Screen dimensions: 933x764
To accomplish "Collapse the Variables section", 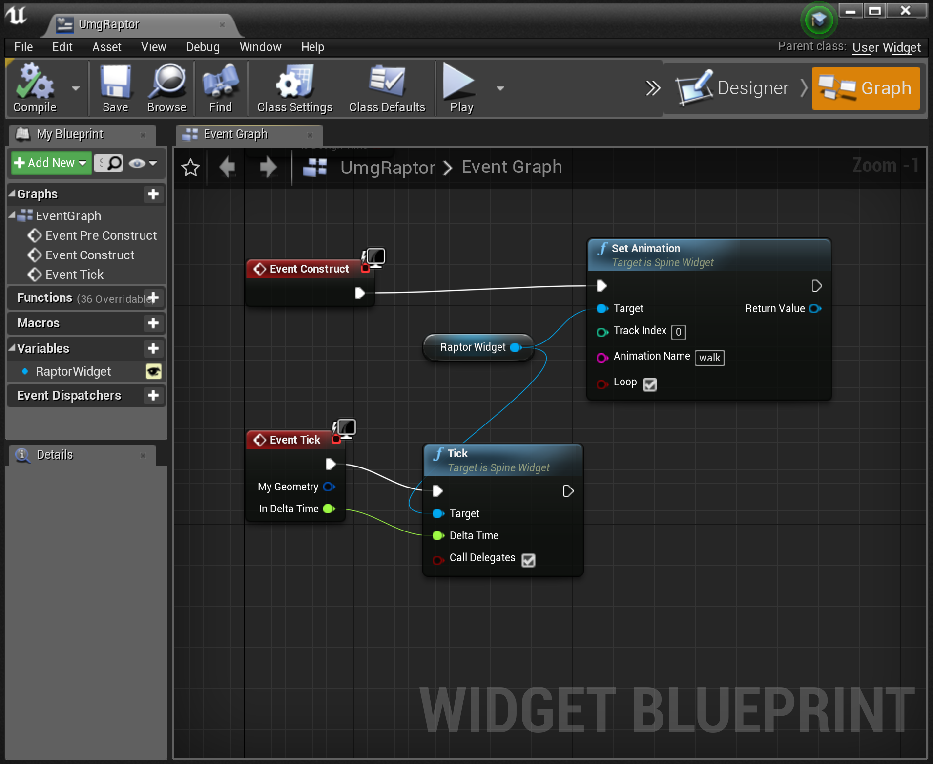I will point(12,348).
